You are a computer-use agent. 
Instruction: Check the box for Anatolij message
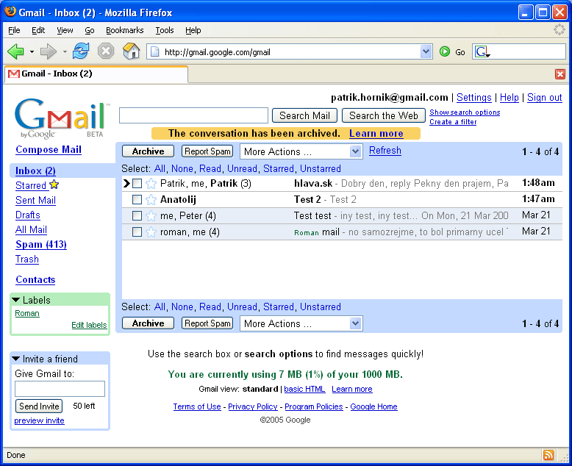tap(137, 199)
